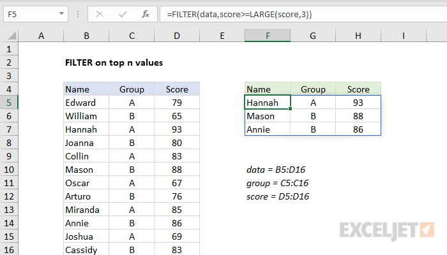Click the Name Box showing F5
The height and width of the screenshot is (255, 447).
tap(36, 14)
